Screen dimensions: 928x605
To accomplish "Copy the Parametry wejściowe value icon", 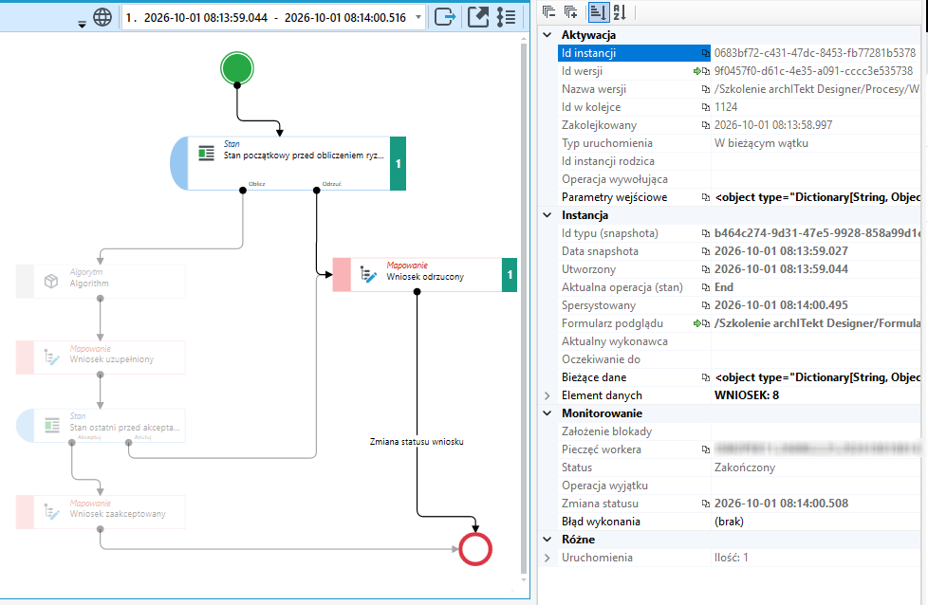I will click(x=705, y=197).
